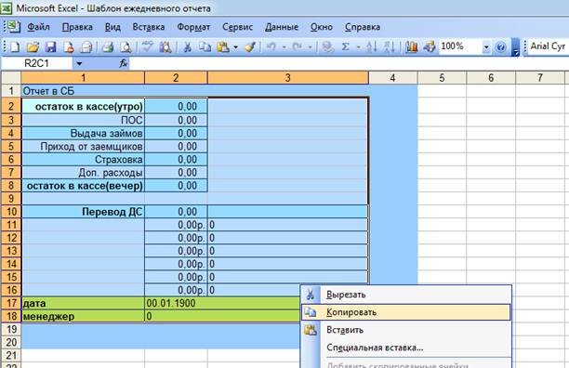Redo the action with toolbar arrow
Viewport: 569px width, 368px height.
click(x=298, y=47)
